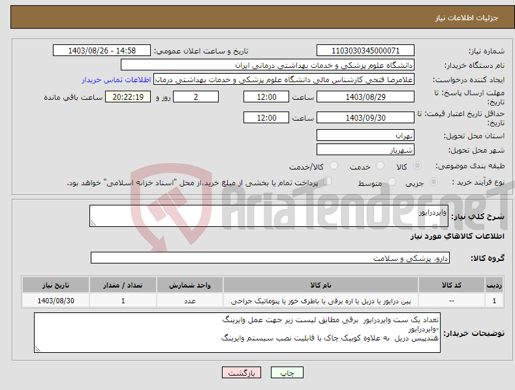Click the ردیف column header
The image size is (515, 390).
[494, 285]
